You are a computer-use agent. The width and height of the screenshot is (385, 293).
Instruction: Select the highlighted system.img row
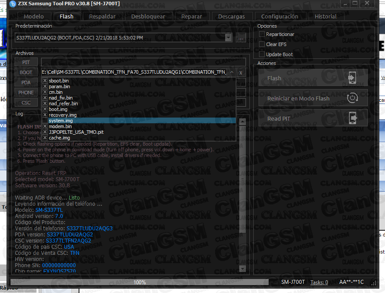click(x=142, y=121)
